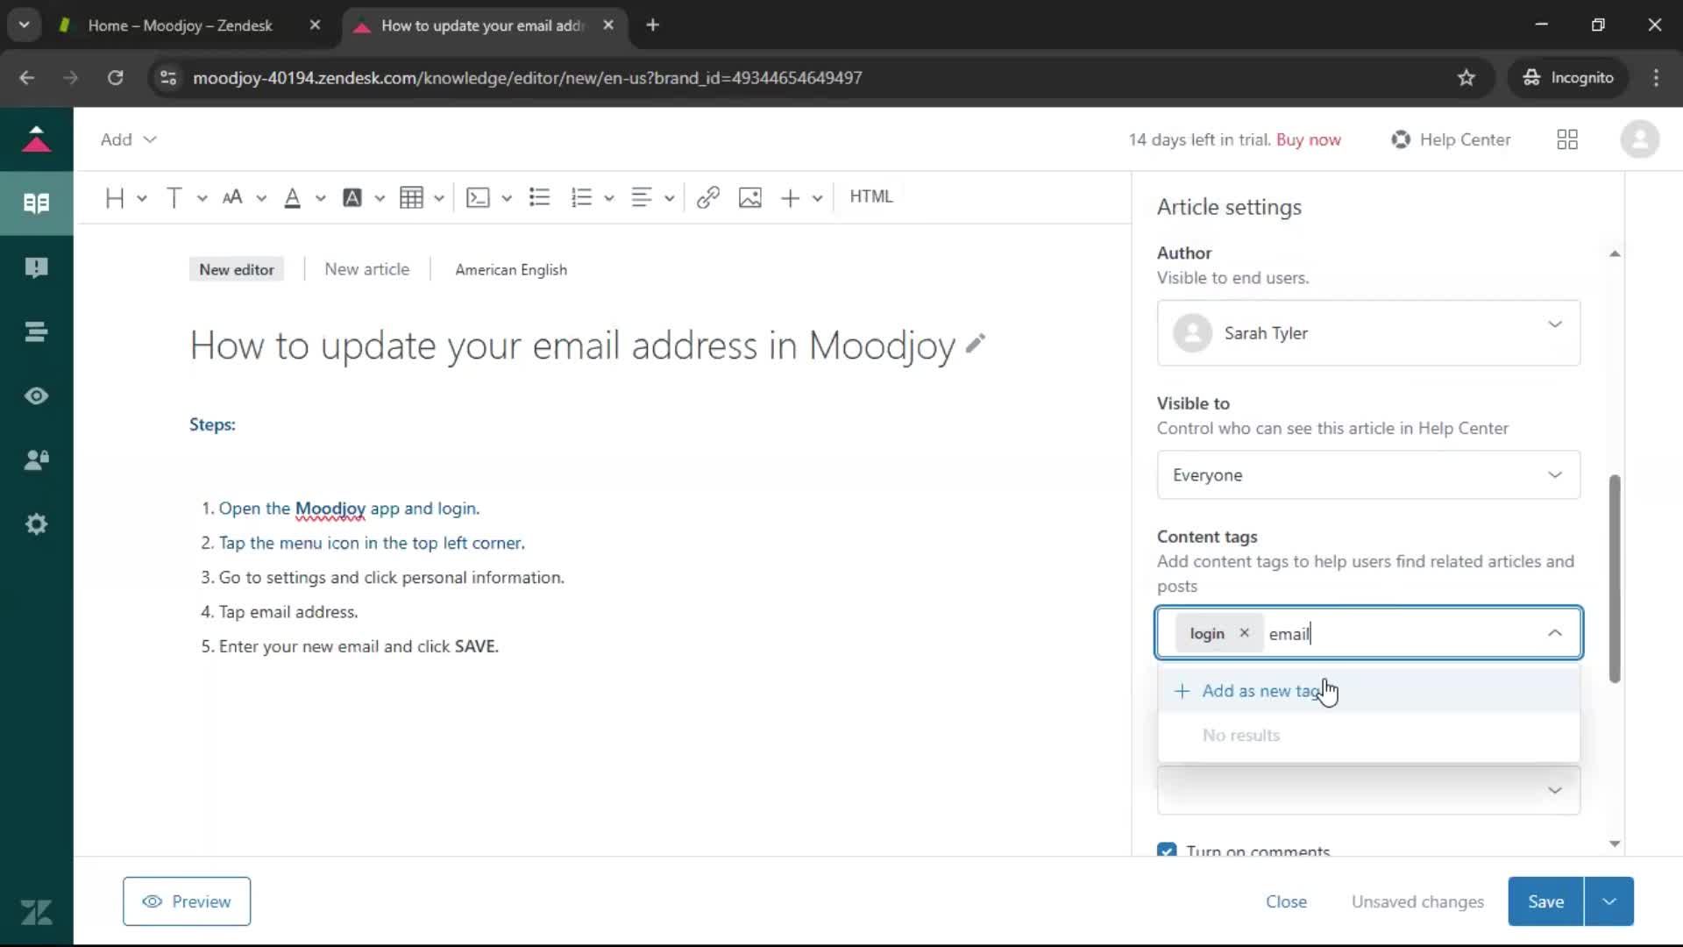Click the article settings scrollbar thumb
The image size is (1683, 947).
(1615, 579)
